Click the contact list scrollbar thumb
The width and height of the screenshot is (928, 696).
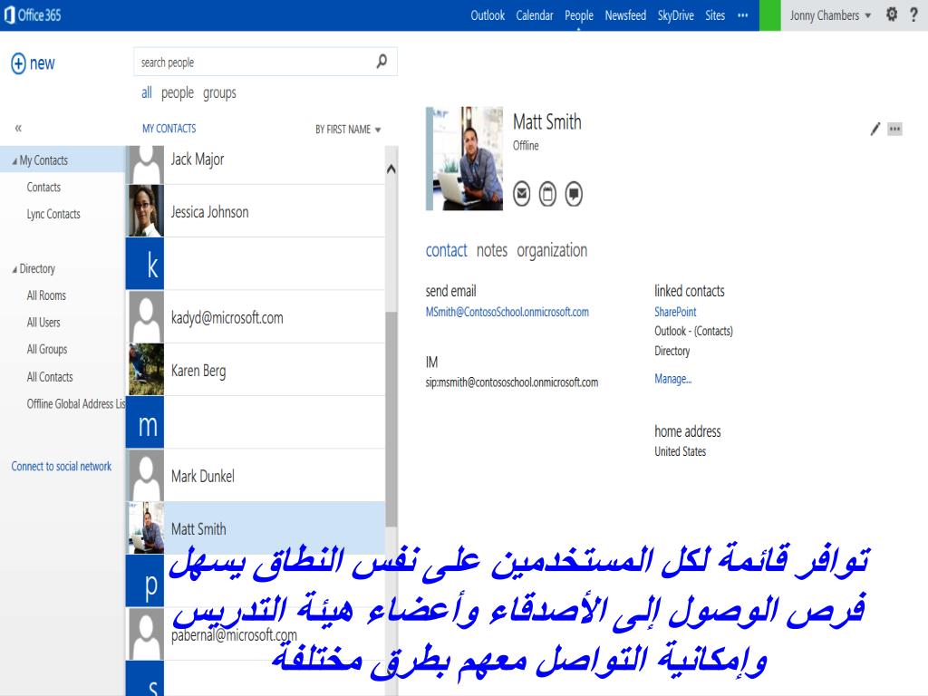[x=391, y=419]
